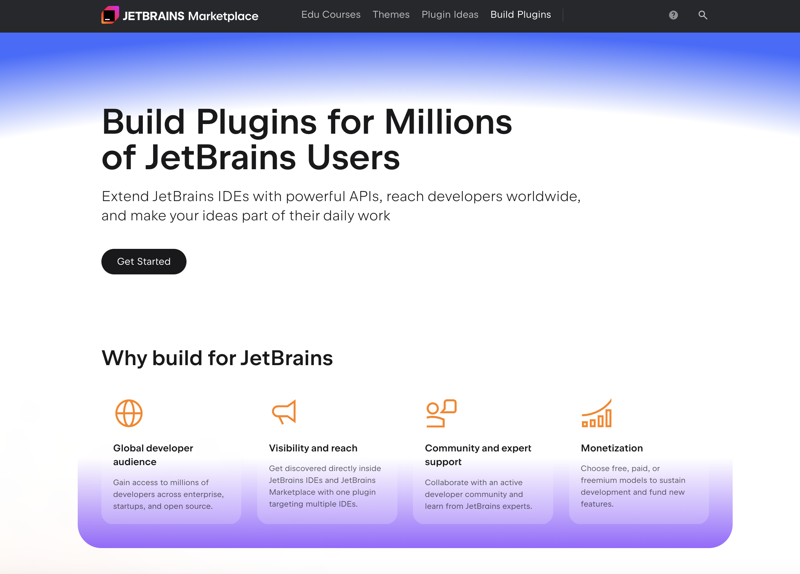Click the orange globe icon
Screen dimensions: 800x574
coord(129,413)
